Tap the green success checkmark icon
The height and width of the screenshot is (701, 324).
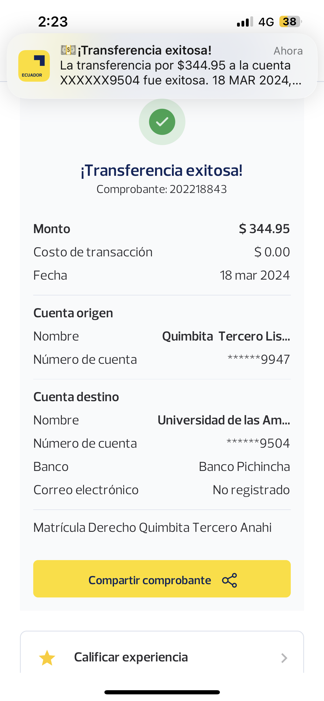(x=162, y=122)
